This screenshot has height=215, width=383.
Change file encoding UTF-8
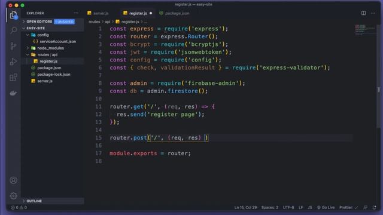tap(288, 208)
